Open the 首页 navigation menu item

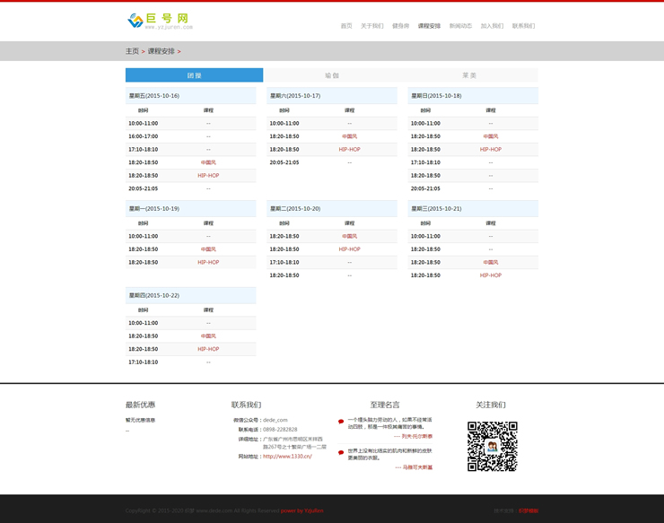coord(346,26)
